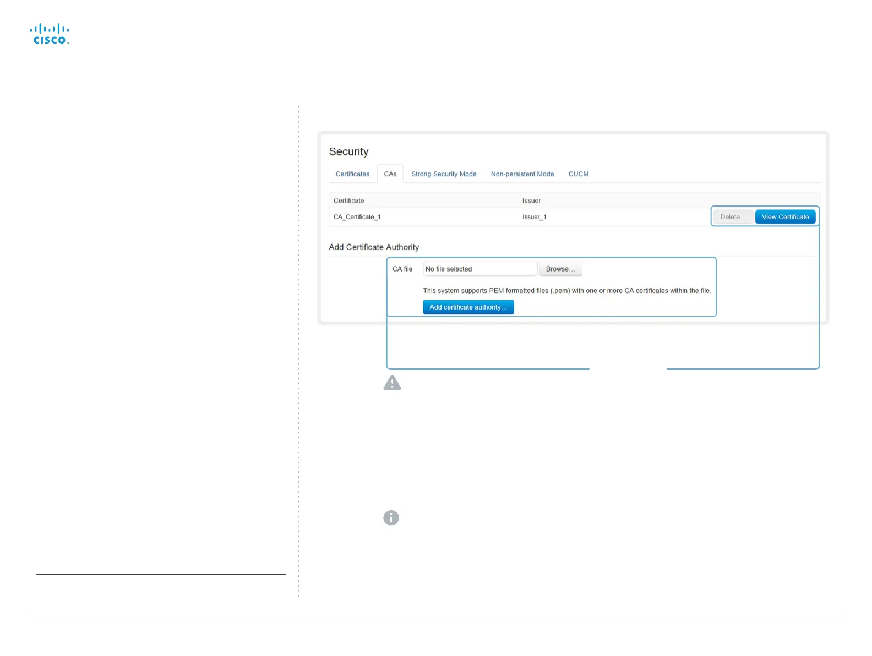The image size is (872, 656).
Task: Click Add certificate authority button
Action: 468,307
